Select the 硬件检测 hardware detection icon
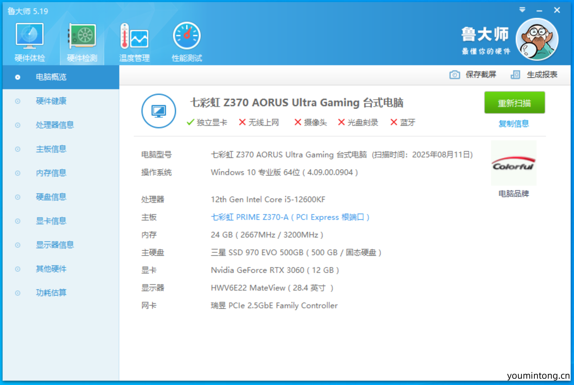 click(x=82, y=37)
